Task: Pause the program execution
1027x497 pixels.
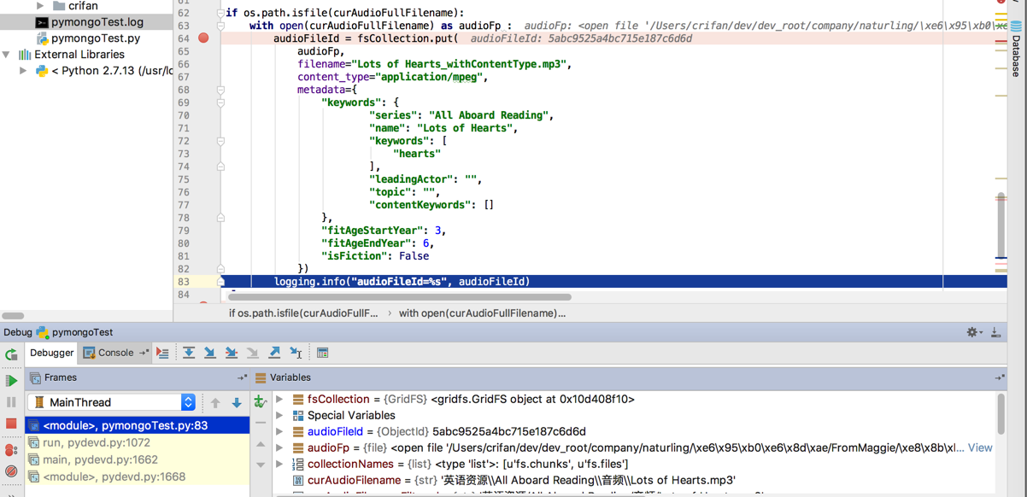Action: 11,402
